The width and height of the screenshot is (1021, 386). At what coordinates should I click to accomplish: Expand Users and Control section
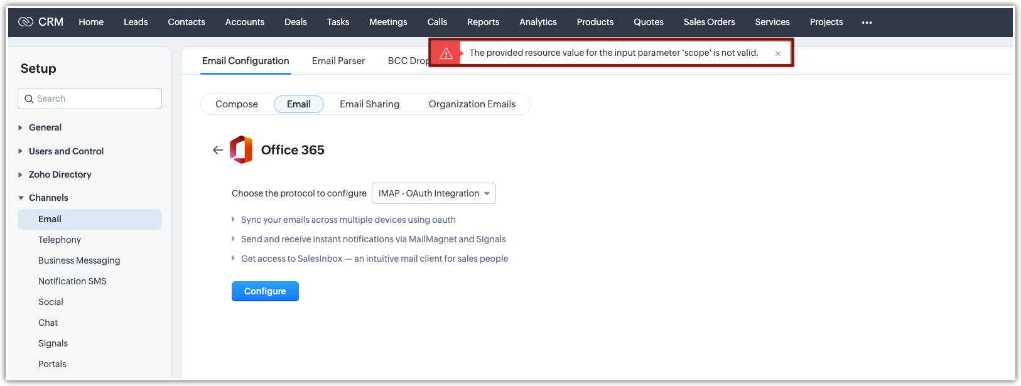click(x=21, y=151)
